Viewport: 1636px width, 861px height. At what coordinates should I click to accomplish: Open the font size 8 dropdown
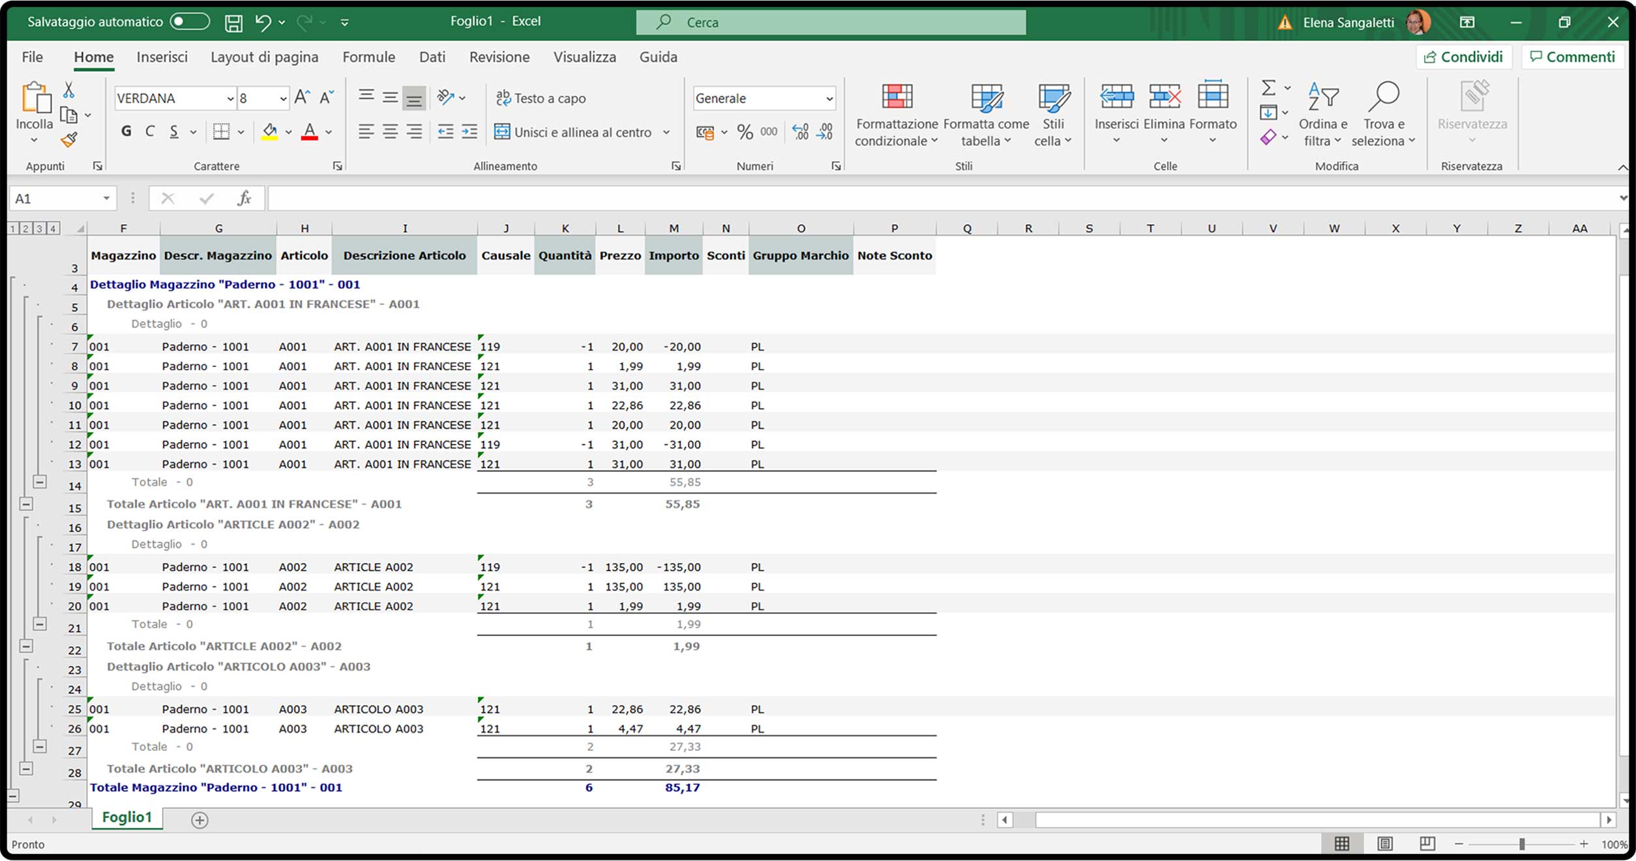point(283,98)
